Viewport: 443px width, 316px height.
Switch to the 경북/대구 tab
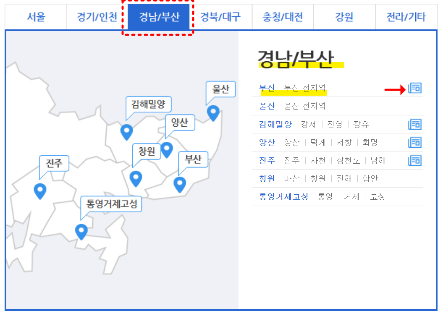coord(221,17)
